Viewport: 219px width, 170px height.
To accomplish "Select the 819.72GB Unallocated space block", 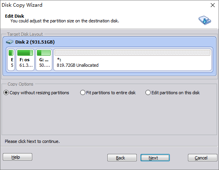I will (133, 60).
